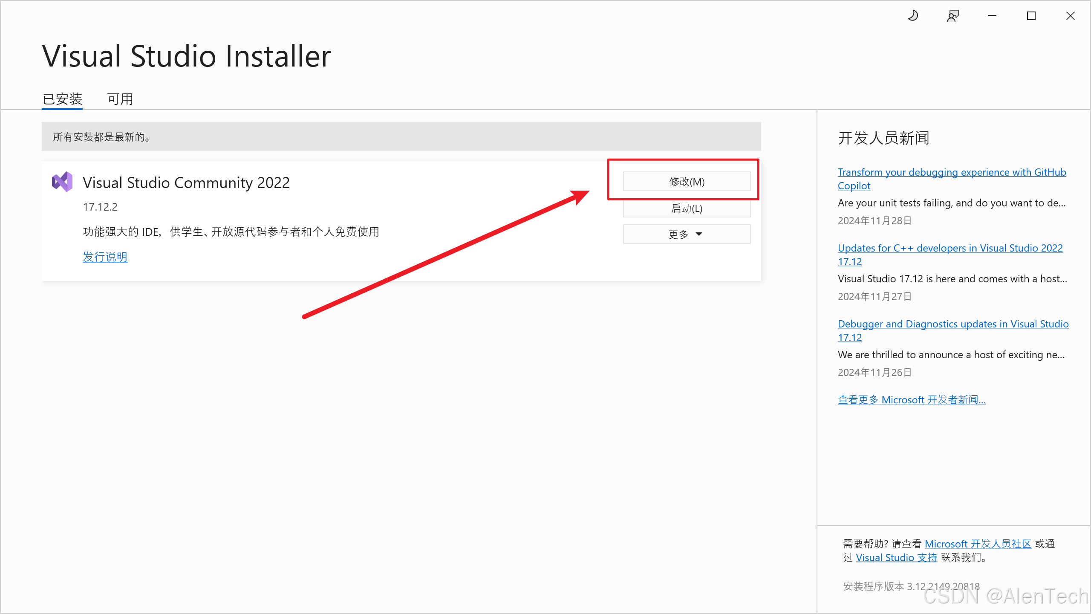Open Visual Studio 支持 link
The image size is (1091, 614).
pos(896,557)
